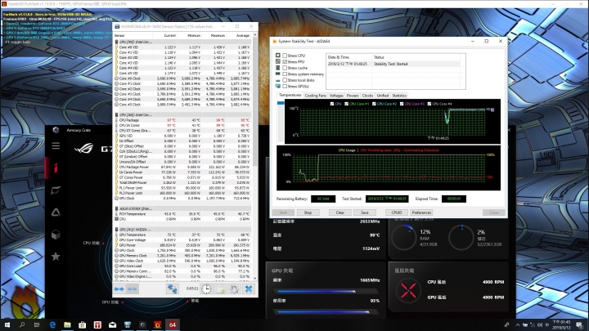Collapse PCH Temperature sensor group header
The width and height of the screenshot is (589, 331).
183,208
